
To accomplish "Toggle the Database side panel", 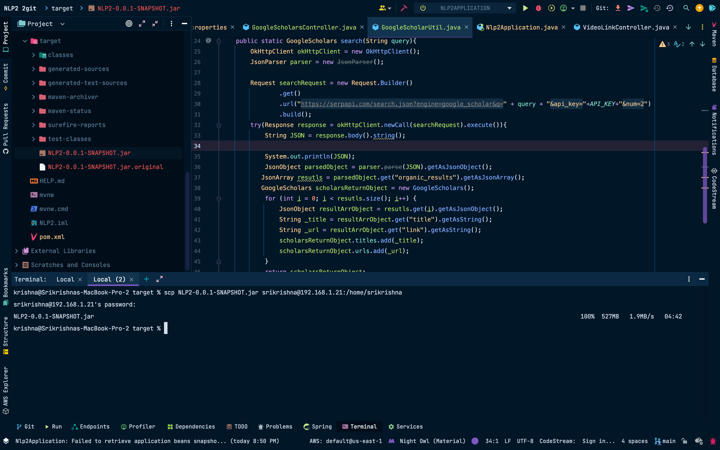I will (714, 74).
